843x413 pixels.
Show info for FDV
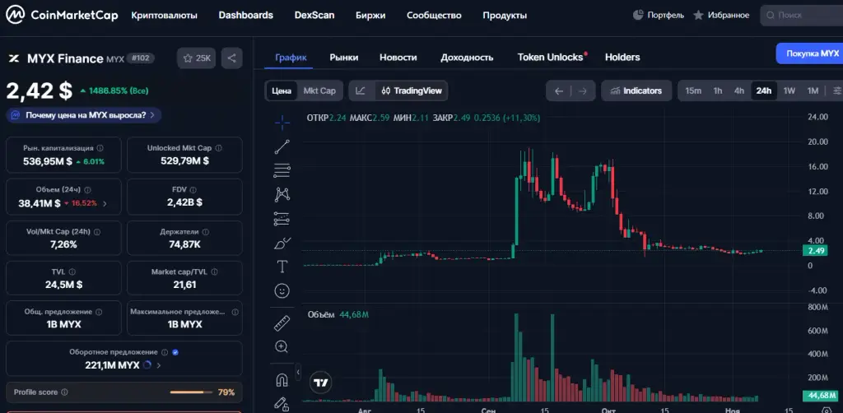(x=193, y=189)
